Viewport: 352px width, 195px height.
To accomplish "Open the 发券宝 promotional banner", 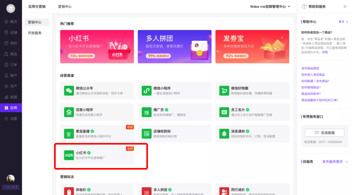I will pyautogui.click(x=252, y=47).
